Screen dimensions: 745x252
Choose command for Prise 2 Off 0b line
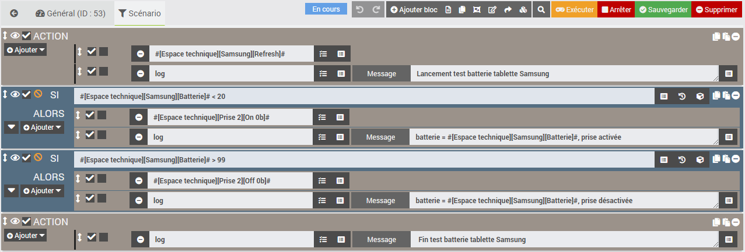pyautogui.click(x=340, y=181)
